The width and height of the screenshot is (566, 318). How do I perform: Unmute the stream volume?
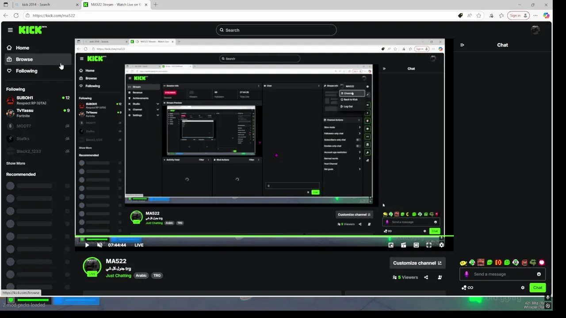coord(100,245)
